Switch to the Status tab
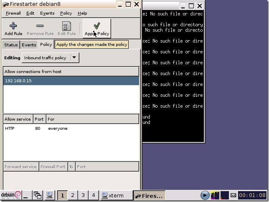This screenshot has width=269, height=202. [11, 45]
